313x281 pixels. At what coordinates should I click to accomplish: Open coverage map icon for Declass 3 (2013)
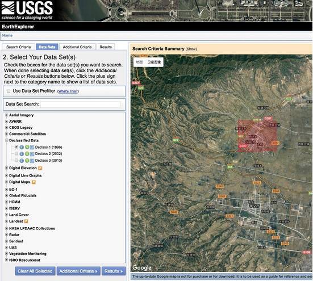click(x=32, y=161)
